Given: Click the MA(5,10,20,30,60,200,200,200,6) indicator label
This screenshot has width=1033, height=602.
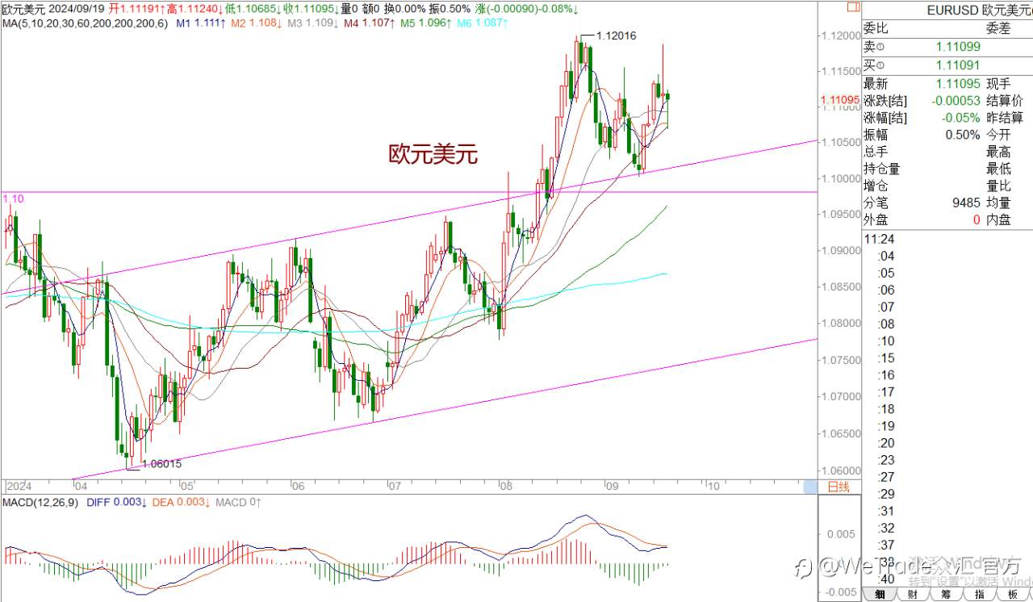Looking at the screenshot, I should (85, 23).
